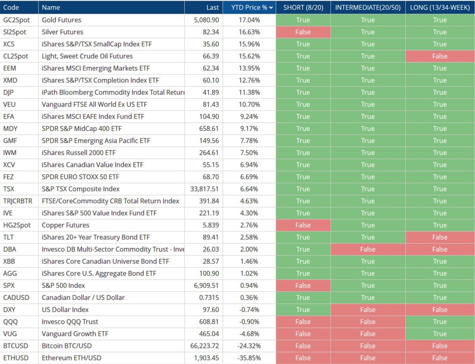This screenshot has width=475, height=364.
Task: Toggle the False SHORT cell for Copper Futures
Action: tap(303, 225)
